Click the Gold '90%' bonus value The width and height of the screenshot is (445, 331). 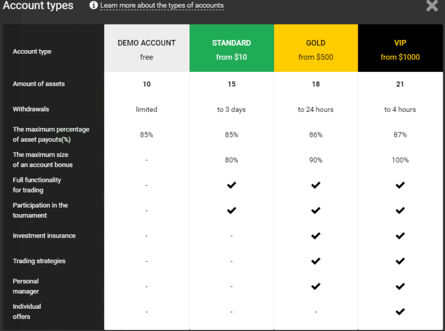(x=316, y=160)
